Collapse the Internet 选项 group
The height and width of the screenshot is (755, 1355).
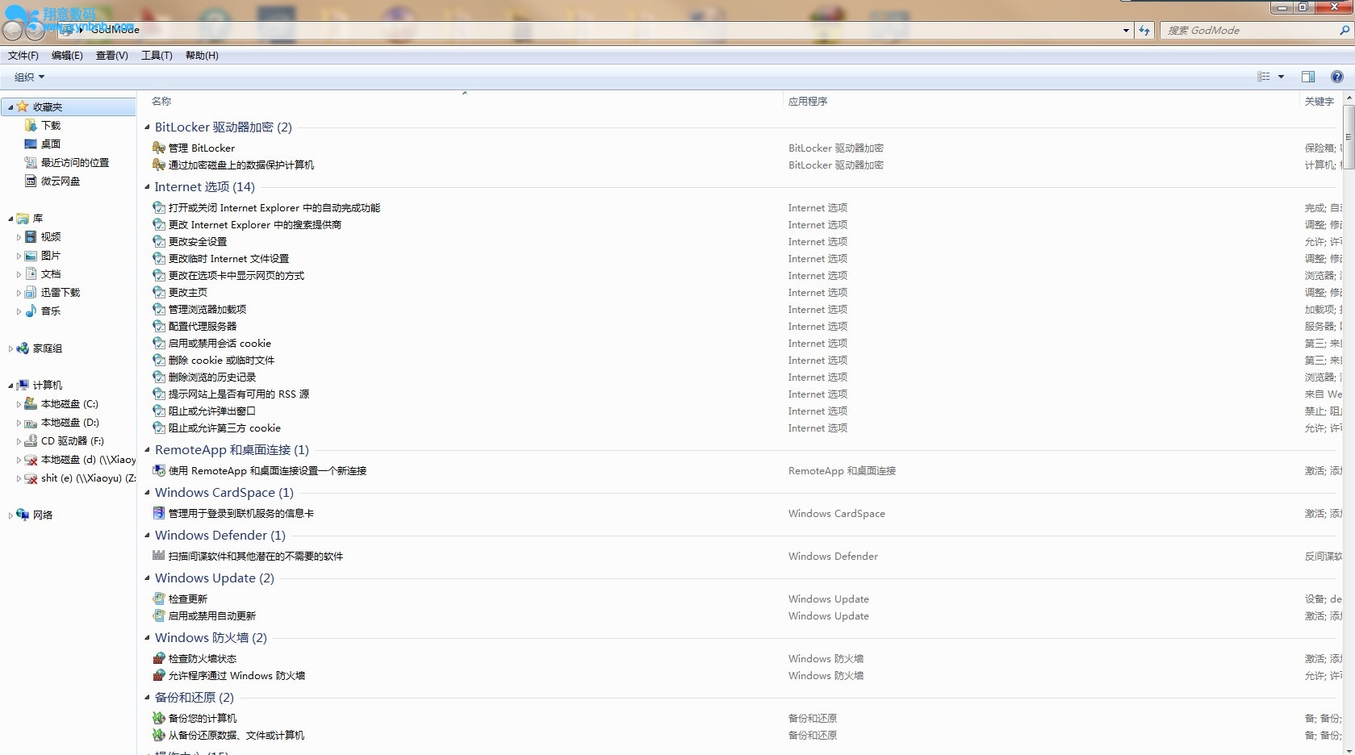click(x=147, y=186)
